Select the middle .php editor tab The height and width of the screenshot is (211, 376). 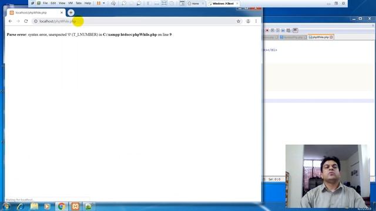[293, 38]
